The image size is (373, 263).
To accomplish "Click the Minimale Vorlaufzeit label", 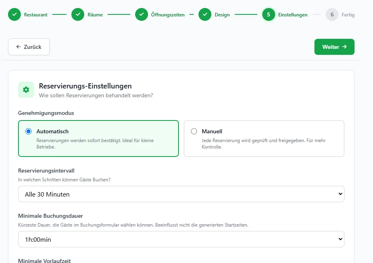I will [x=45, y=261].
